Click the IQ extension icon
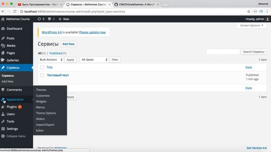271x152 pixels. (x=261, y=11)
